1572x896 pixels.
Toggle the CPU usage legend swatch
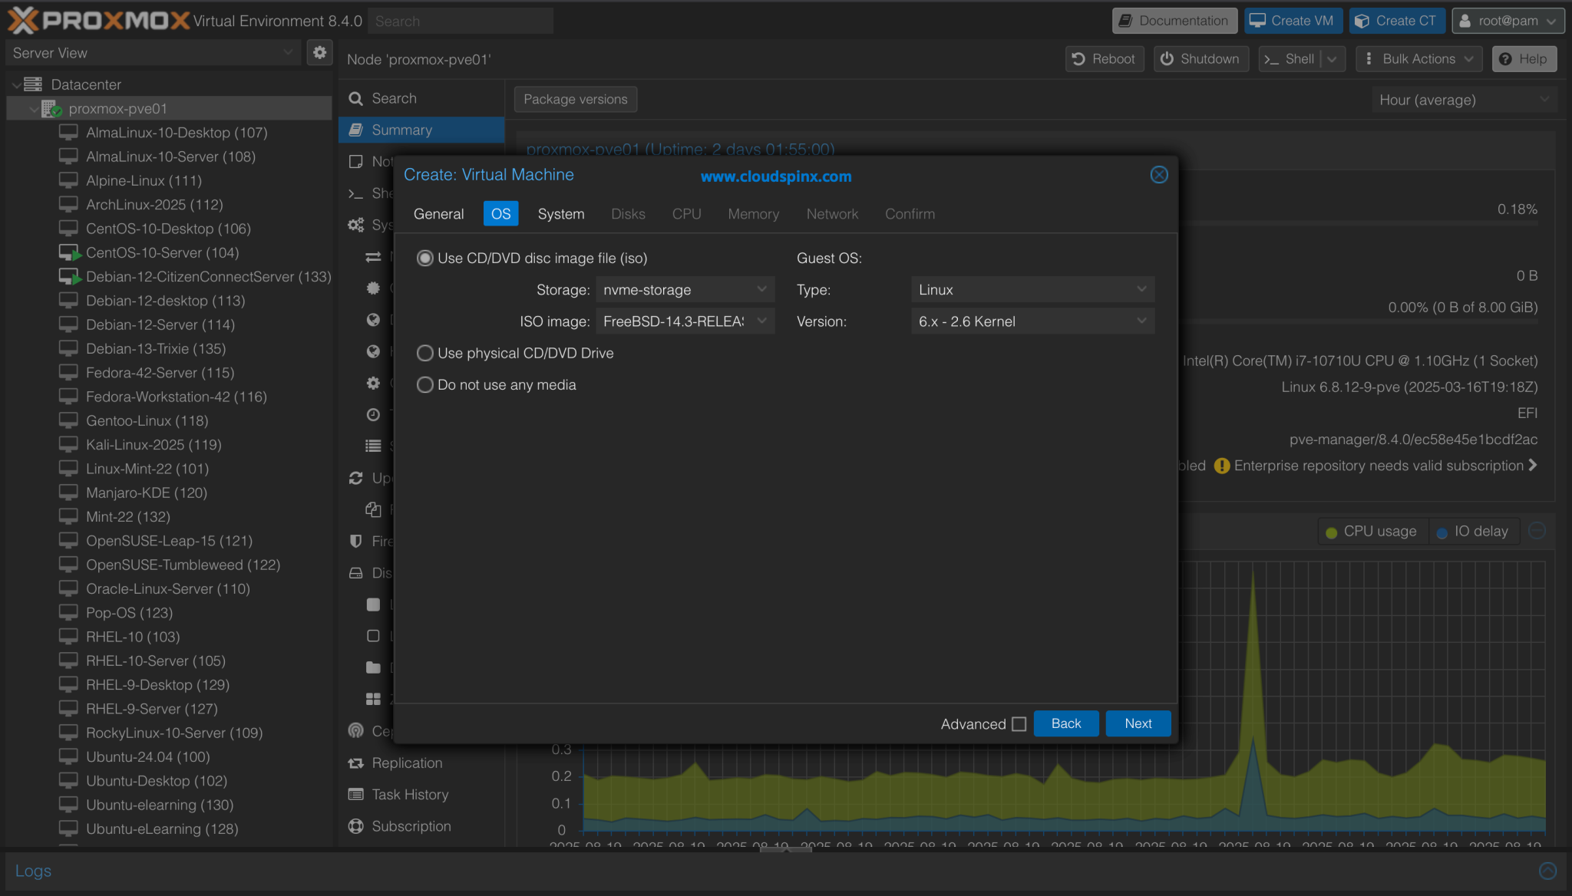click(x=1331, y=532)
